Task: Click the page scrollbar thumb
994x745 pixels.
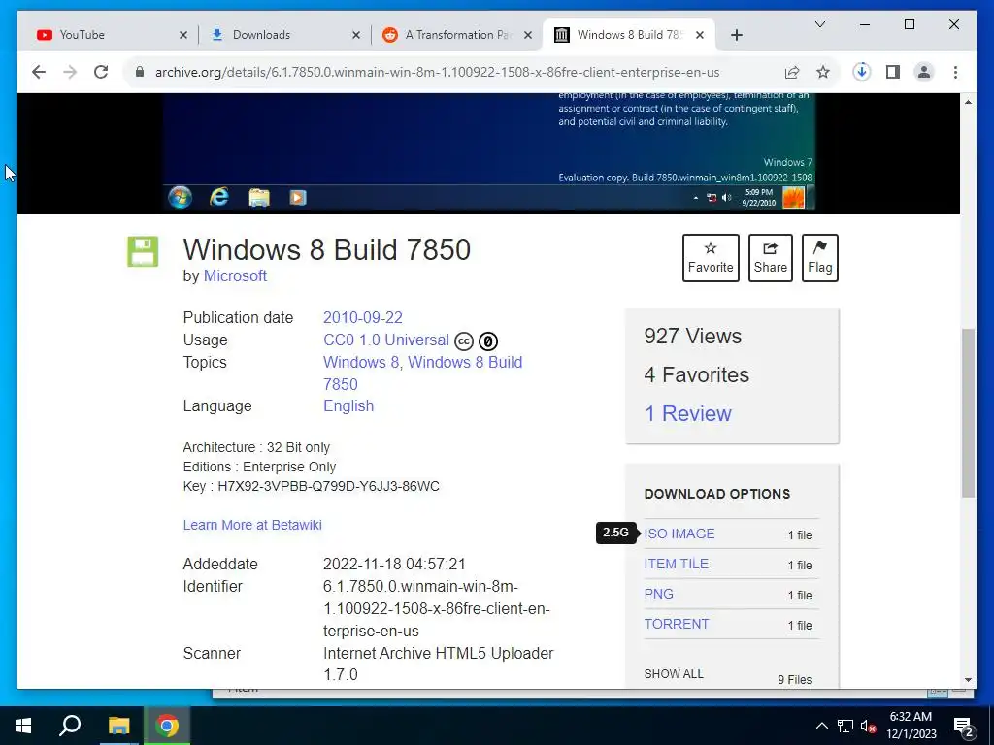Action: click(968, 413)
